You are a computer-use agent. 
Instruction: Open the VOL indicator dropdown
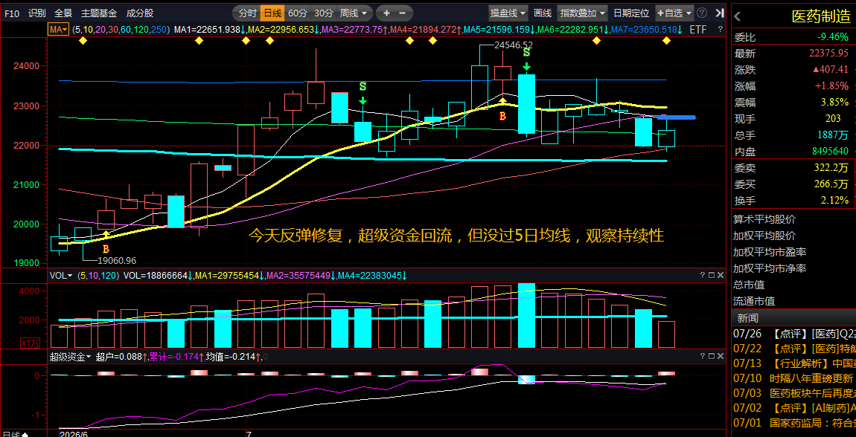tap(61, 276)
